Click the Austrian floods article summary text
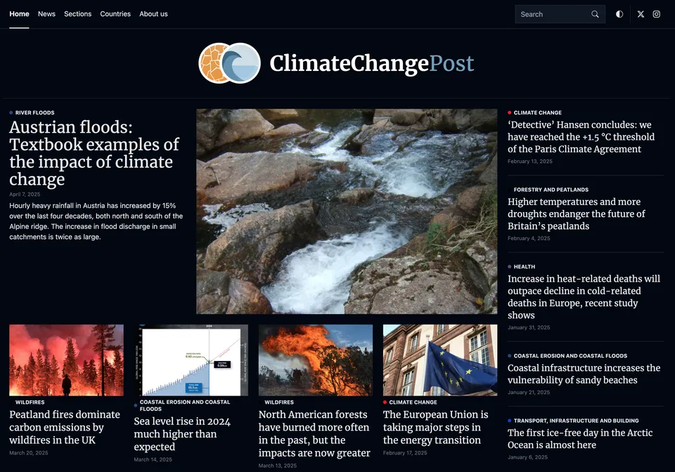675x472 pixels. pos(96,221)
